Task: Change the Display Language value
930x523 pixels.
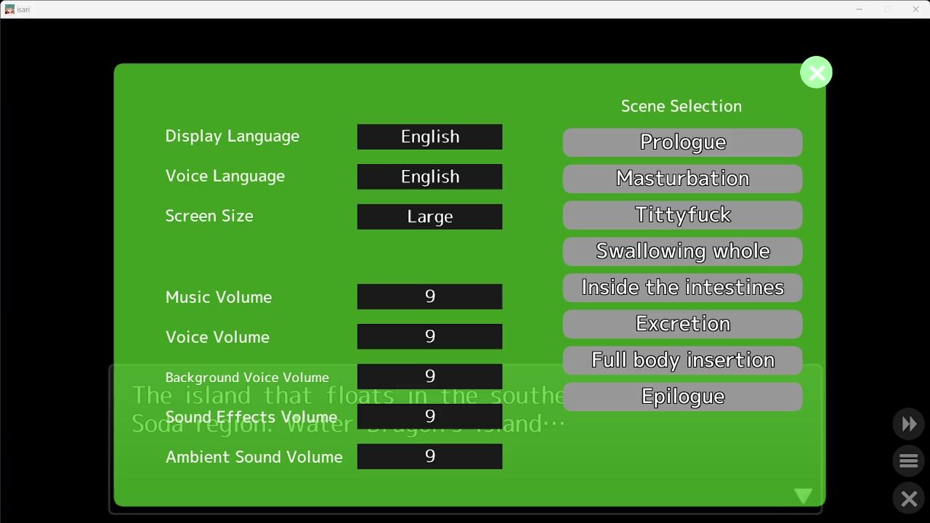Action: [429, 137]
